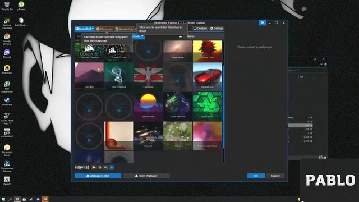Switch to the Workshop tab

[x=125, y=29]
